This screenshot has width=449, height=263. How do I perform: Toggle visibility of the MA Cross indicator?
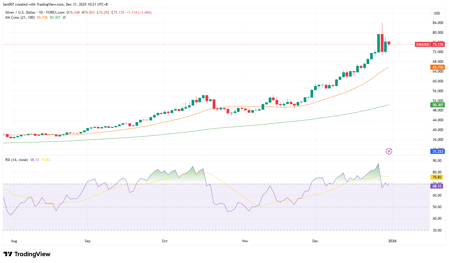pyautogui.click(x=64, y=17)
